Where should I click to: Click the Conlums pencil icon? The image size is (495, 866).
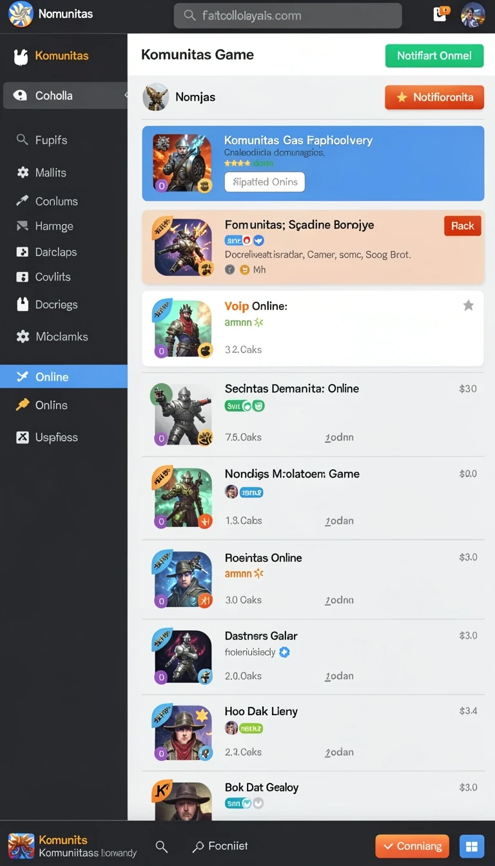click(x=23, y=200)
